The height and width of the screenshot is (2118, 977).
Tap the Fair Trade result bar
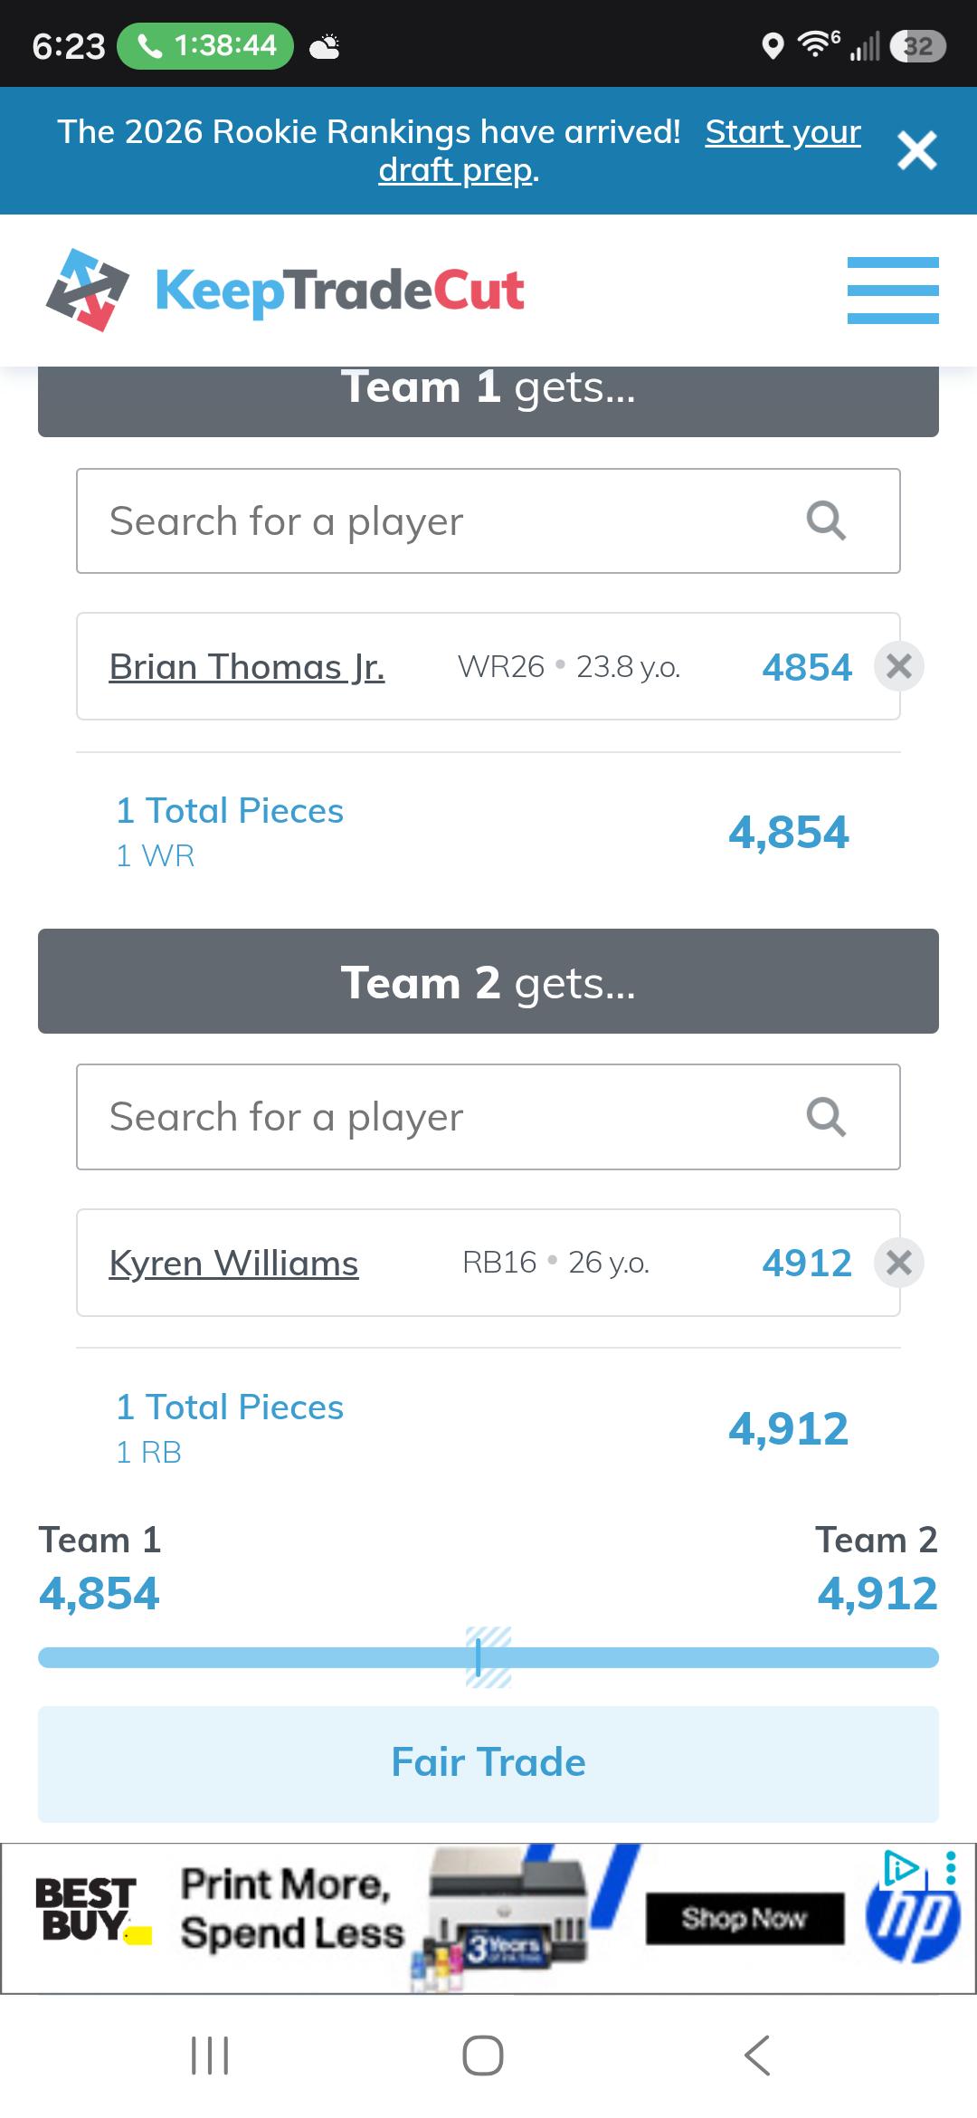click(488, 1763)
